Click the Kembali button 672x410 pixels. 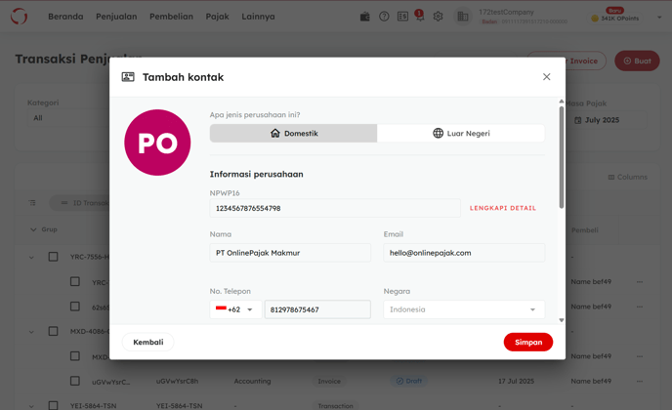(x=147, y=342)
